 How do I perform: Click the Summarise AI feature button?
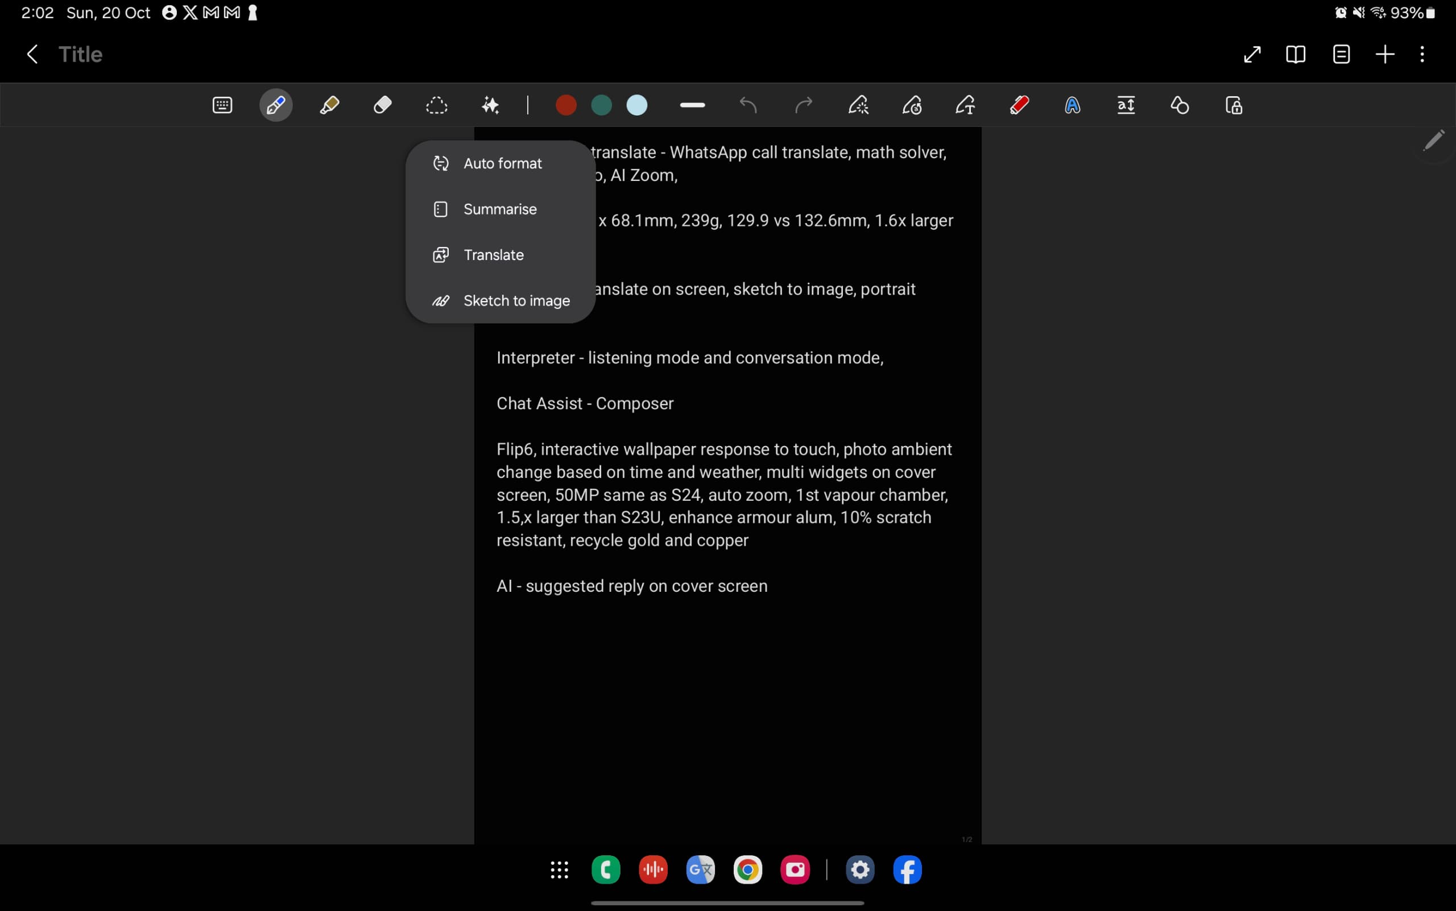(x=500, y=209)
